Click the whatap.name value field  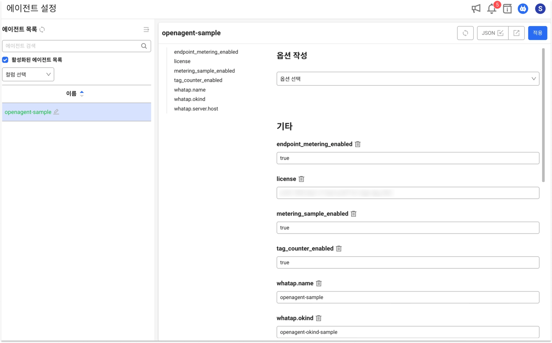click(408, 297)
